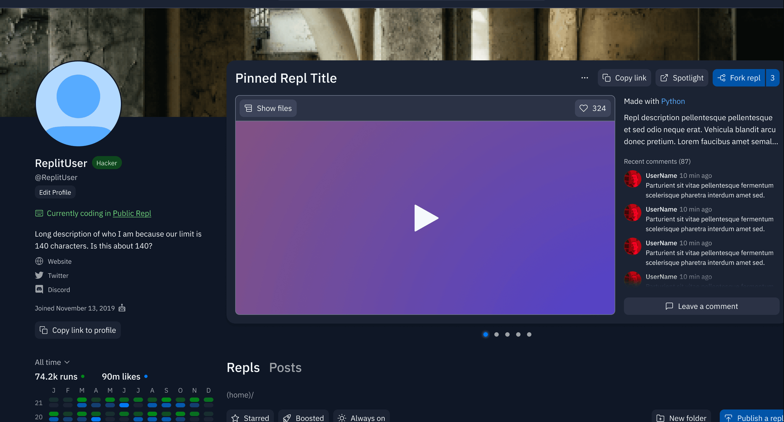This screenshot has height=422, width=784.
Task: Click the Twitter bird icon
Action: click(x=39, y=275)
